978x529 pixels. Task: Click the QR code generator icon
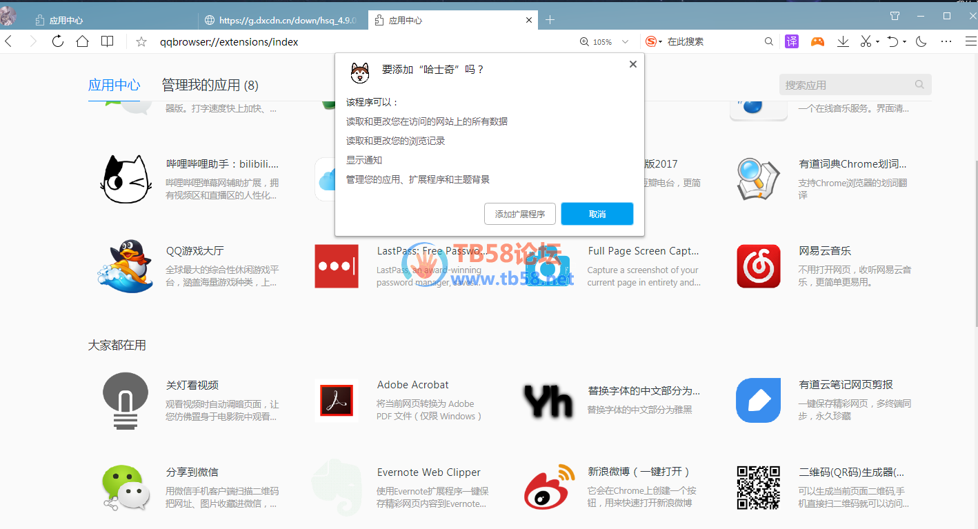click(x=758, y=488)
